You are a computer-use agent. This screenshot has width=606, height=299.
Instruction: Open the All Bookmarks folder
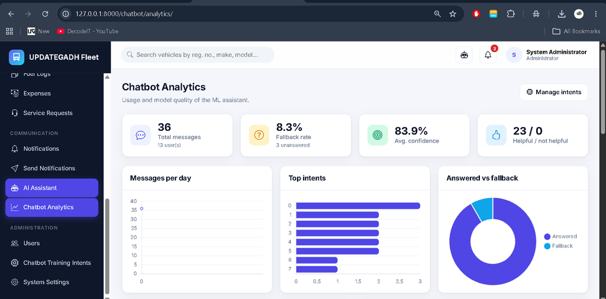pyautogui.click(x=576, y=31)
